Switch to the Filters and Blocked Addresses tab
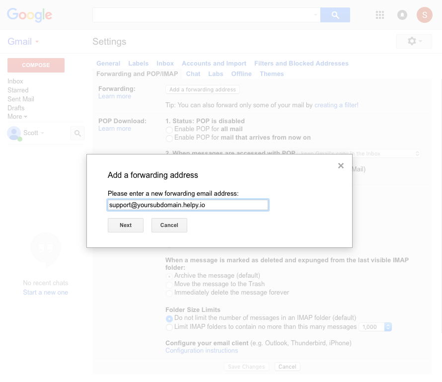Screen dimensions: 442x382 [301, 64]
